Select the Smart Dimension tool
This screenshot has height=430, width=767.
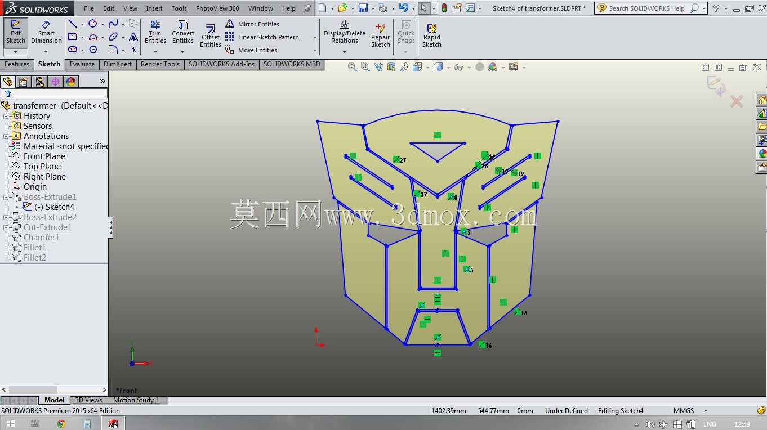click(x=46, y=32)
